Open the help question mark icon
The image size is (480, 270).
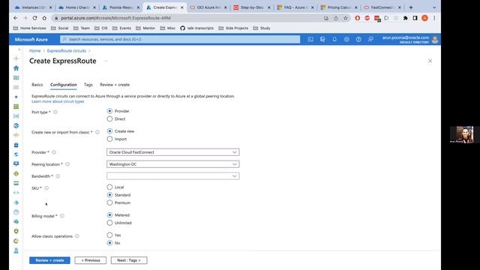(358, 39)
